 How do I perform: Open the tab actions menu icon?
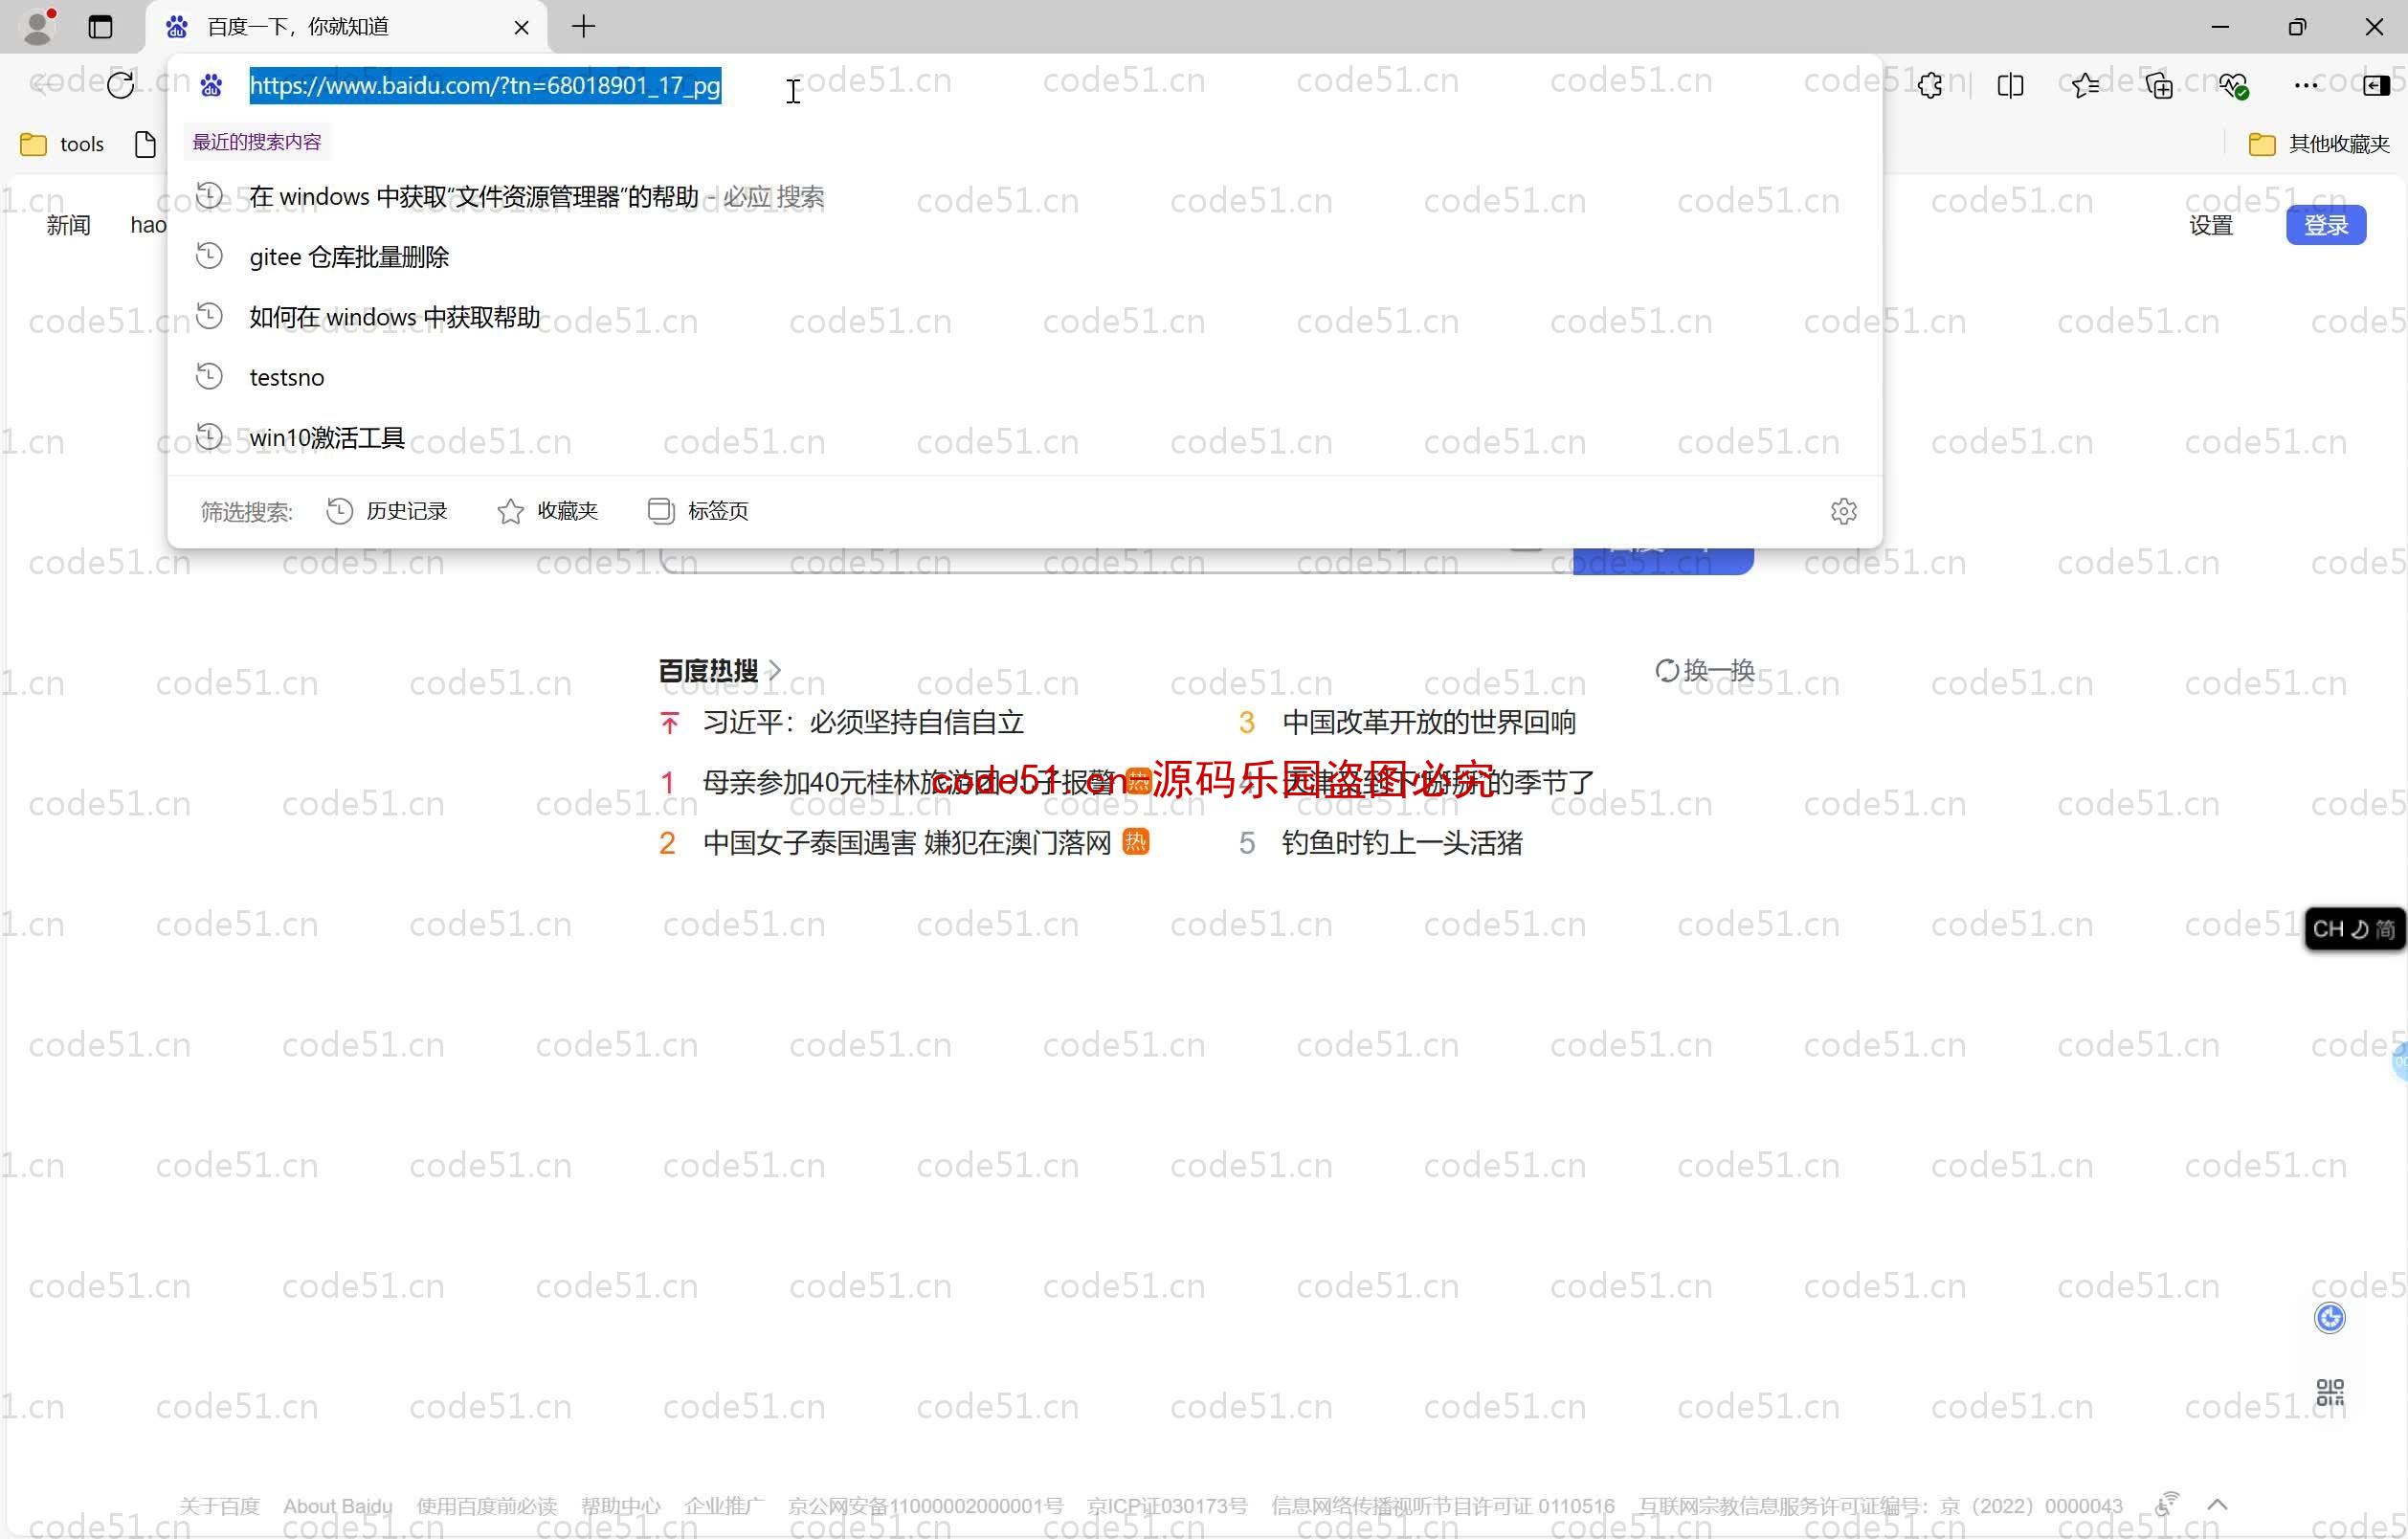point(100,27)
